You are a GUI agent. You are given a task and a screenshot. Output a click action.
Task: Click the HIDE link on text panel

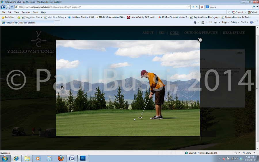[x=239, y=53]
